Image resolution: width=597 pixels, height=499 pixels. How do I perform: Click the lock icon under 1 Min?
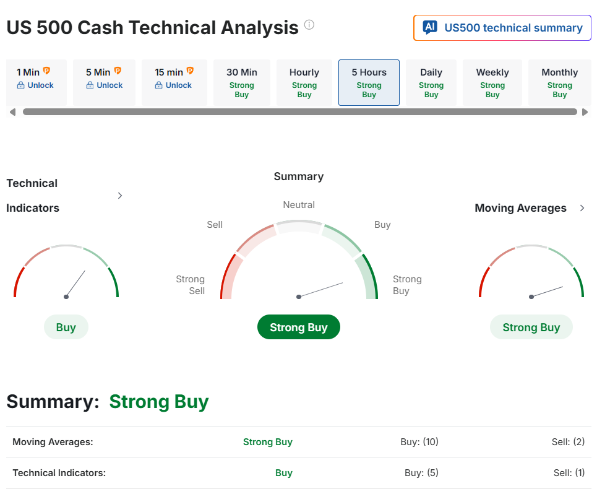click(21, 85)
